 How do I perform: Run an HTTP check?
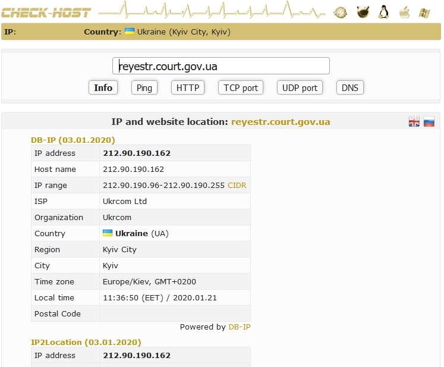[x=188, y=87]
